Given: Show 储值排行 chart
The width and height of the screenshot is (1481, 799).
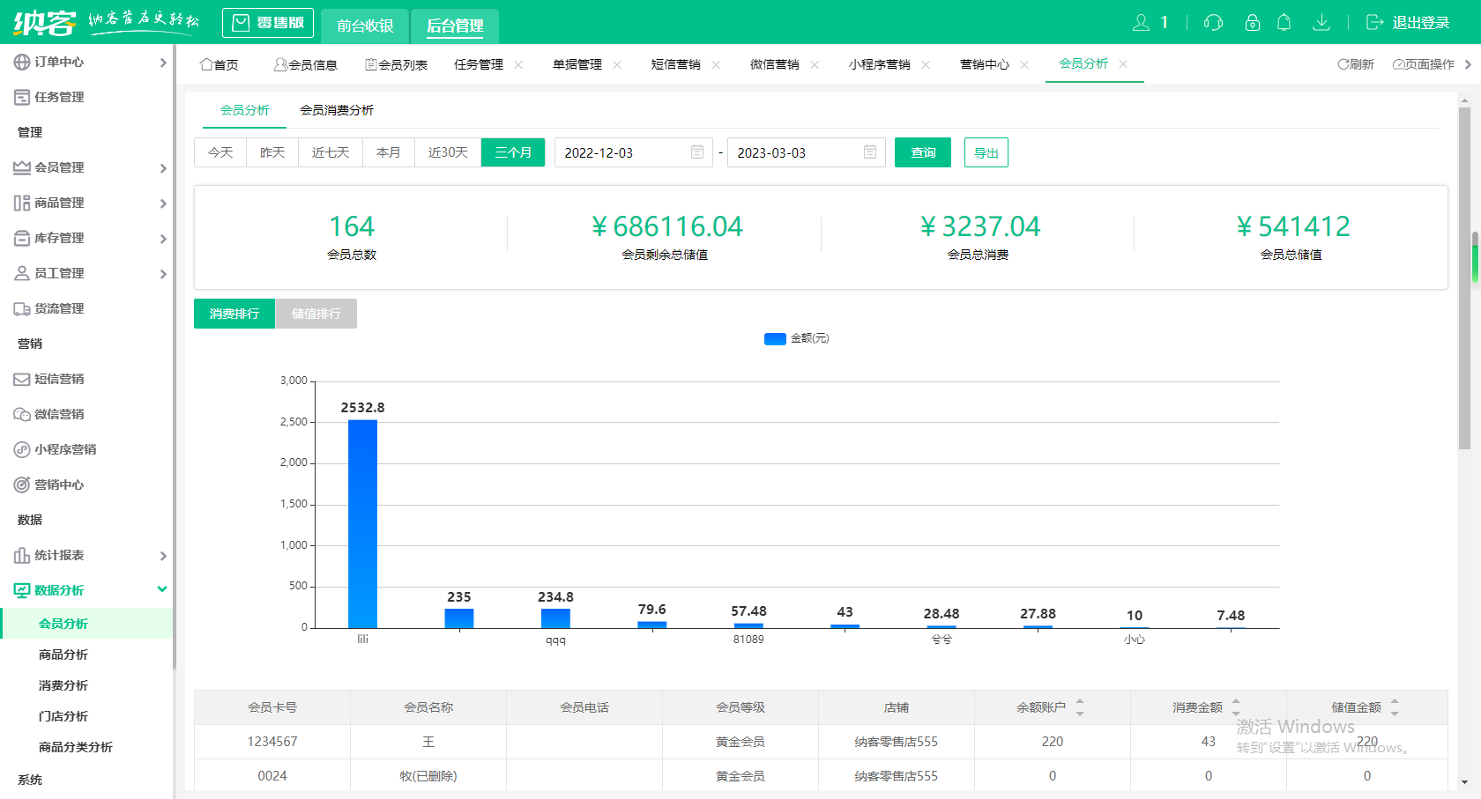Looking at the screenshot, I should click(x=316, y=314).
